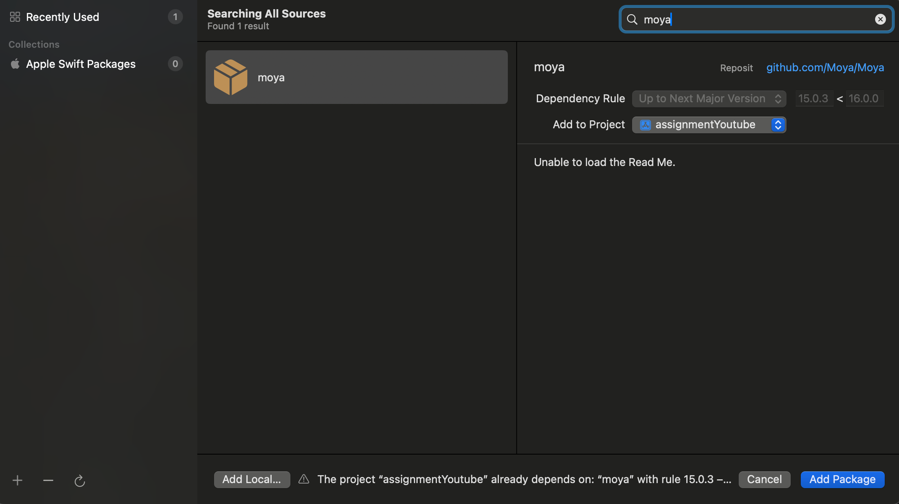Open the Add to Project dropdown
This screenshot has height=504, width=899.
point(709,125)
